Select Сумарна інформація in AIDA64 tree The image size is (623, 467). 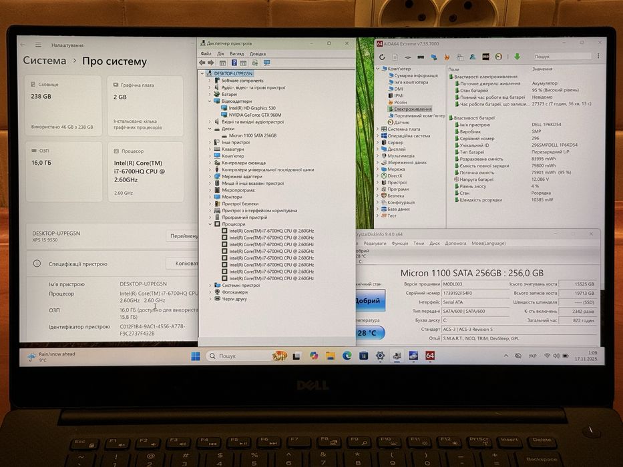point(415,75)
